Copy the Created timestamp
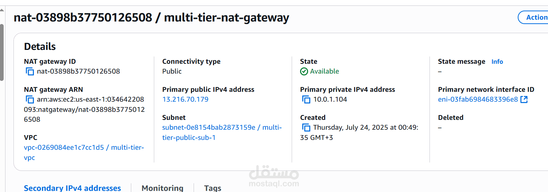Screen dimensions: 548x192 [x=306, y=128]
